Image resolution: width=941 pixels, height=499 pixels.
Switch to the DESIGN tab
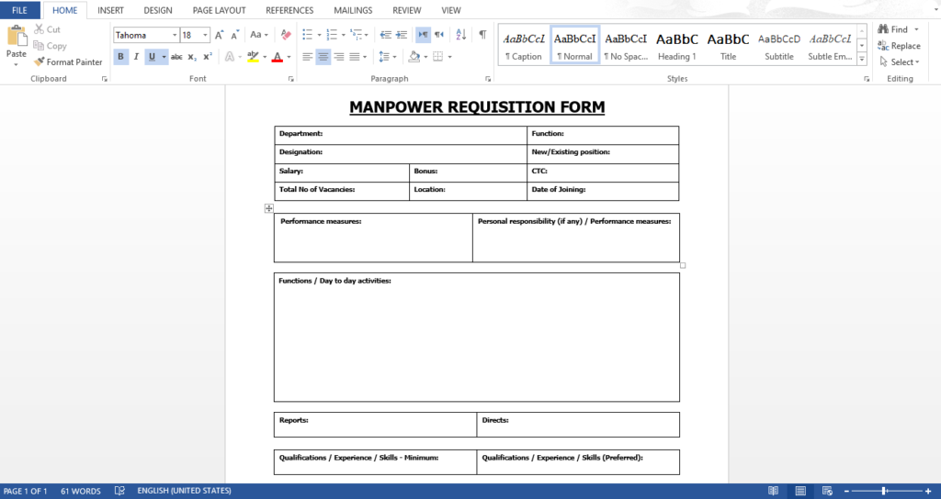click(158, 10)
